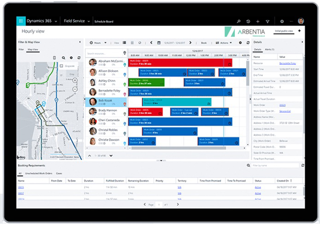
Task: Click the Book button
Action: (x=204, y=43)
